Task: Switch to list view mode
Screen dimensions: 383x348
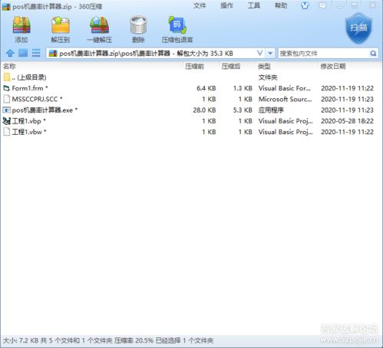Action: 36,53
